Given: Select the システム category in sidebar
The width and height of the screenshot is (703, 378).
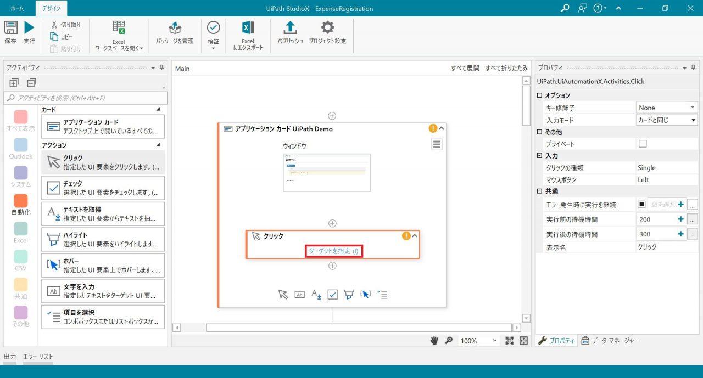Looking at the screenshot, I should click(20, 177).
